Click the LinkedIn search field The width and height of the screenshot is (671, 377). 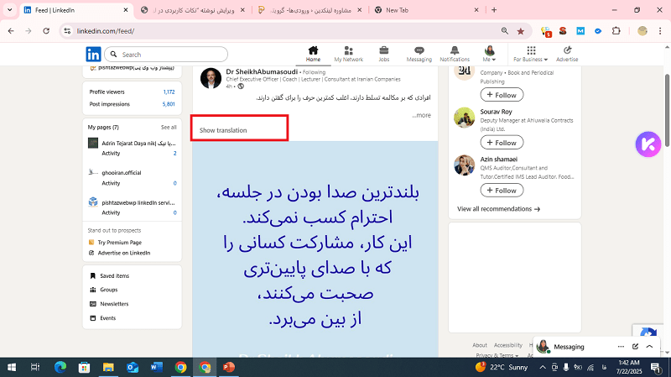click(166, 54)
